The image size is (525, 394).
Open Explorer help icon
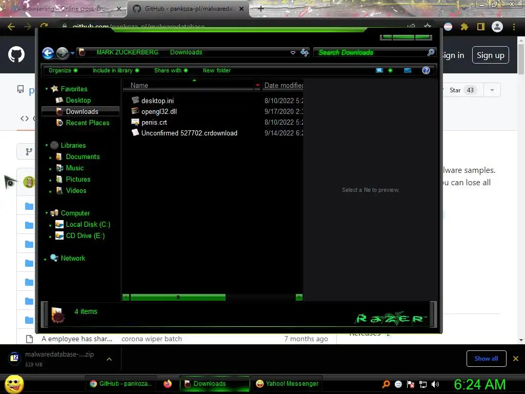point(426,70)
